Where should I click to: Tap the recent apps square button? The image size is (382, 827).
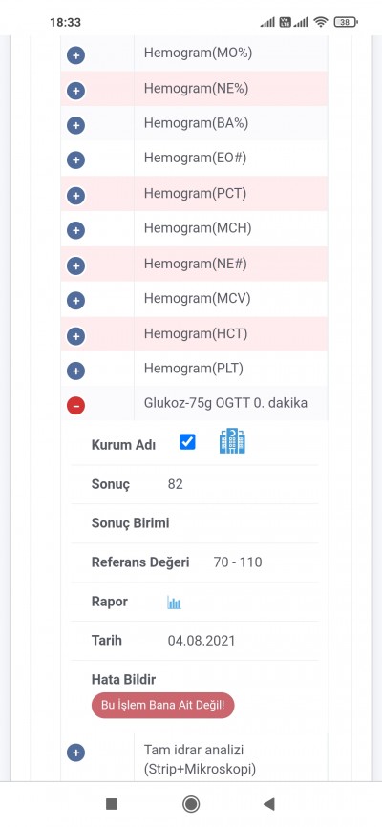[x=112, y=804]
